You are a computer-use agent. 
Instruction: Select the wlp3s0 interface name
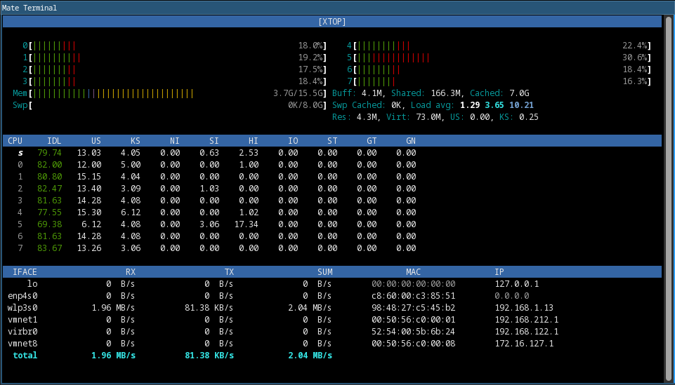pyautogui.click(x=22, y=308)
